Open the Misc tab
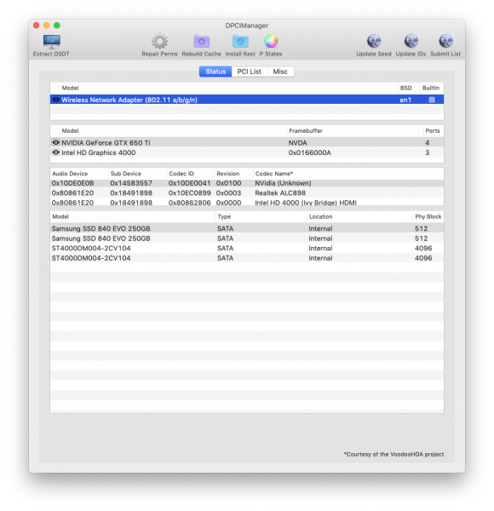 click(x=280, y=72)
